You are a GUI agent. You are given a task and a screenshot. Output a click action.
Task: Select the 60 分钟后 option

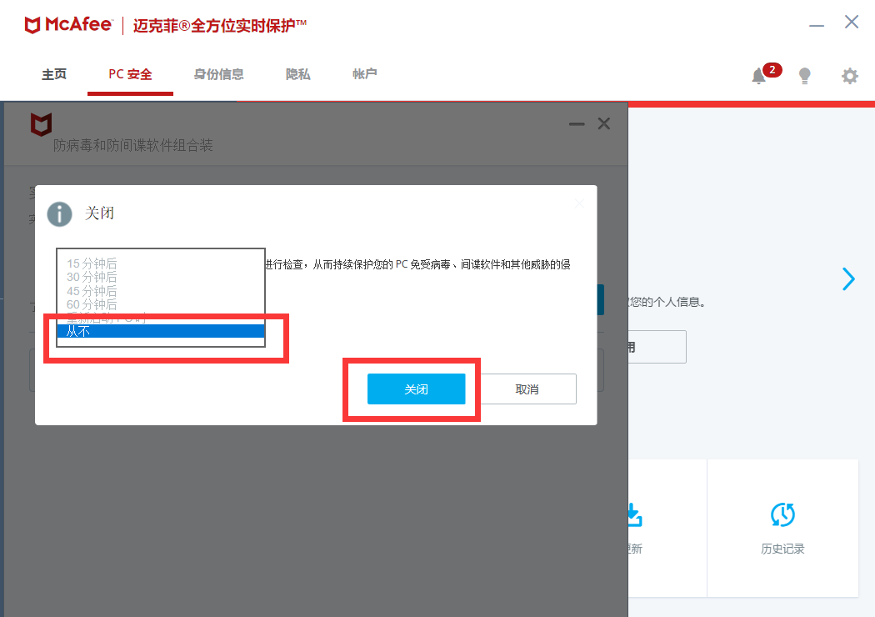161,304
